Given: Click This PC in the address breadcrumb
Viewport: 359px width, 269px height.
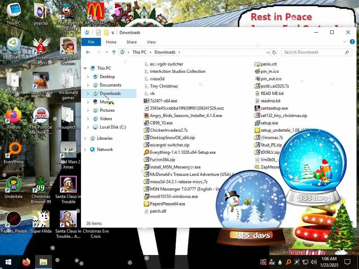Looking at the screenshot, I should (x=139, y=52).
